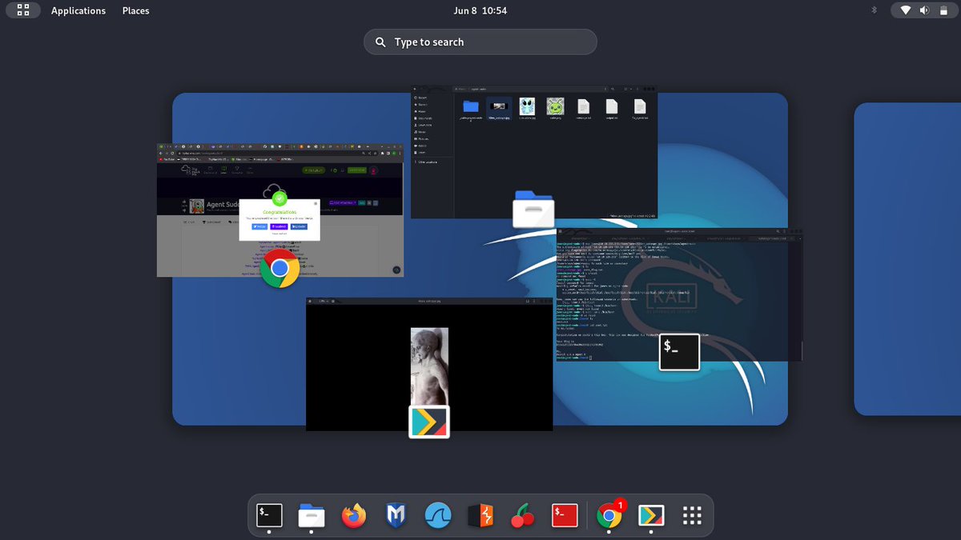Open the Places menu
This screenshot has height=540, width=961.
coord(135,10)
